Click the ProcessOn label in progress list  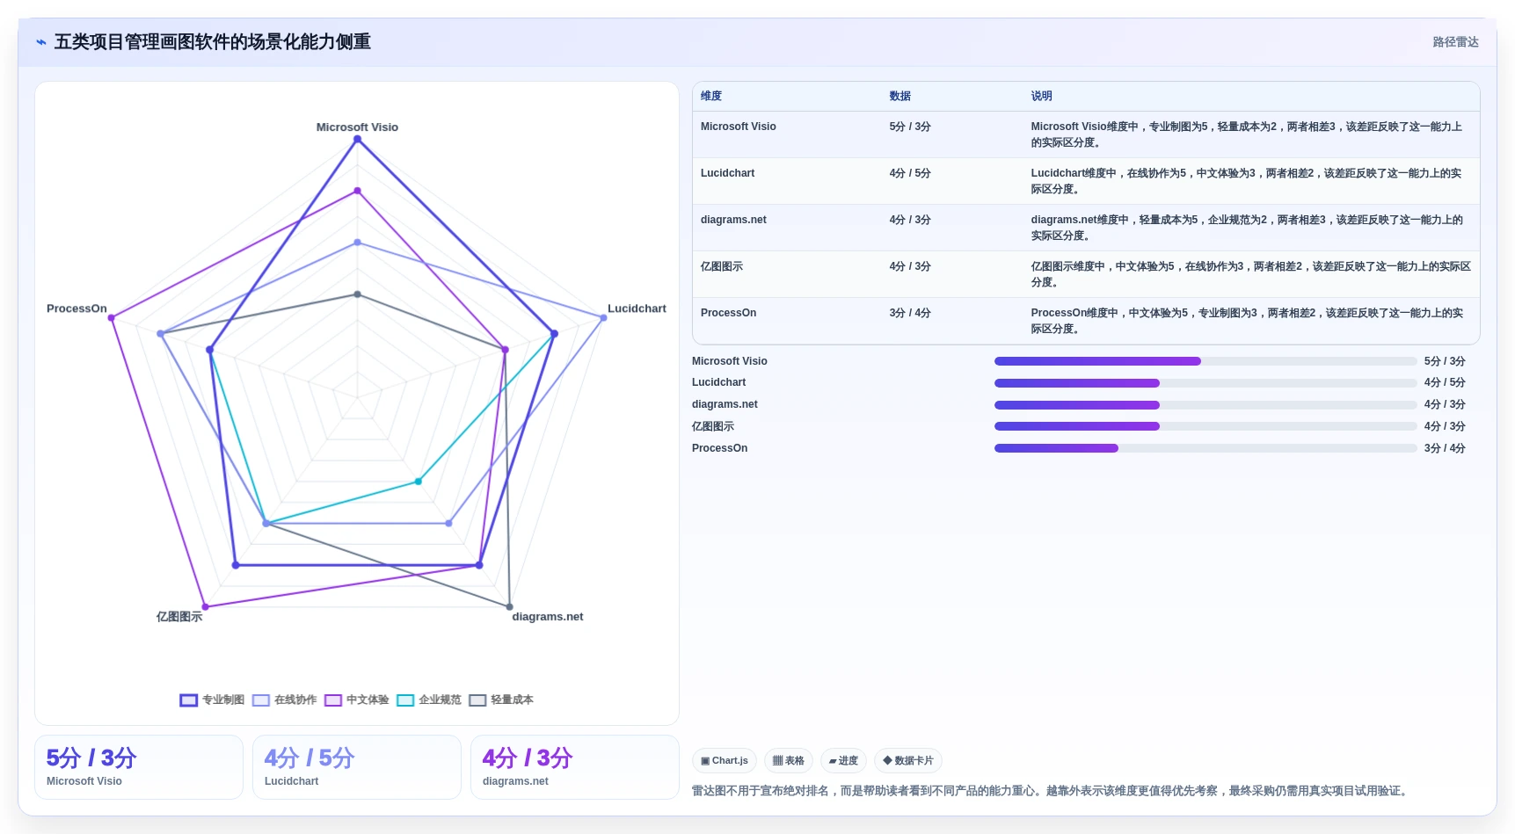click(x=719, y=448)
